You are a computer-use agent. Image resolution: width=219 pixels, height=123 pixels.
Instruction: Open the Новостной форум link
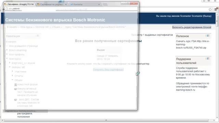[x=27, y=84]
